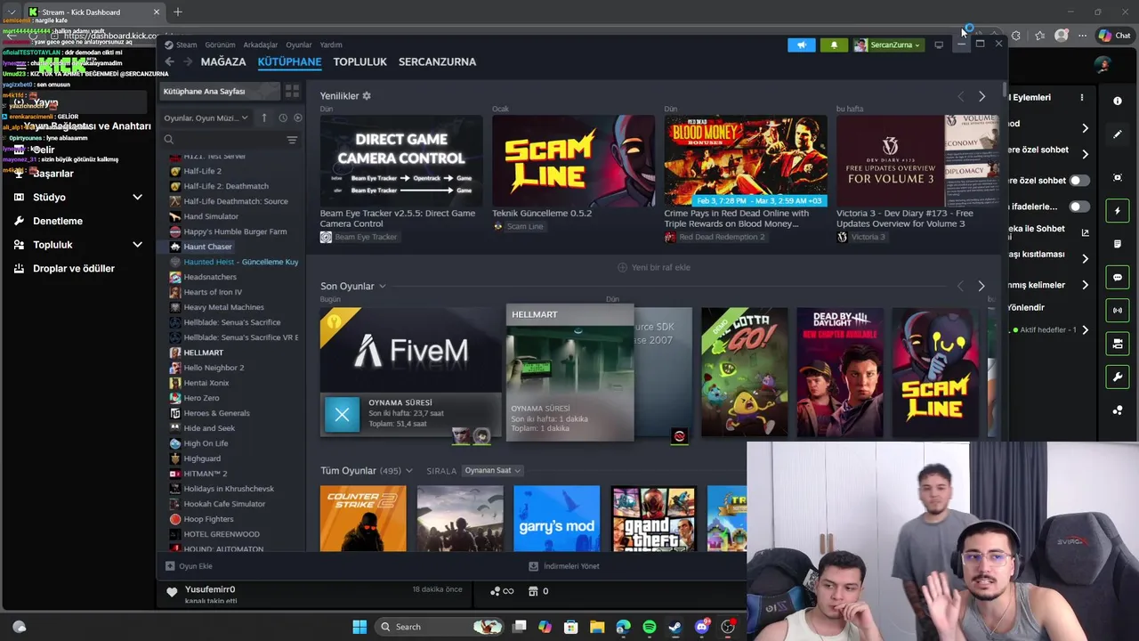Click wrench tools icon in Kick rail
The width and height of the screenshot is (1139, 641).
[1118, 377]
